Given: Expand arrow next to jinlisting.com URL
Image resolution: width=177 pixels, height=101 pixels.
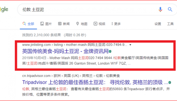Looking at the screenshot, I should (x=130, y=45).
